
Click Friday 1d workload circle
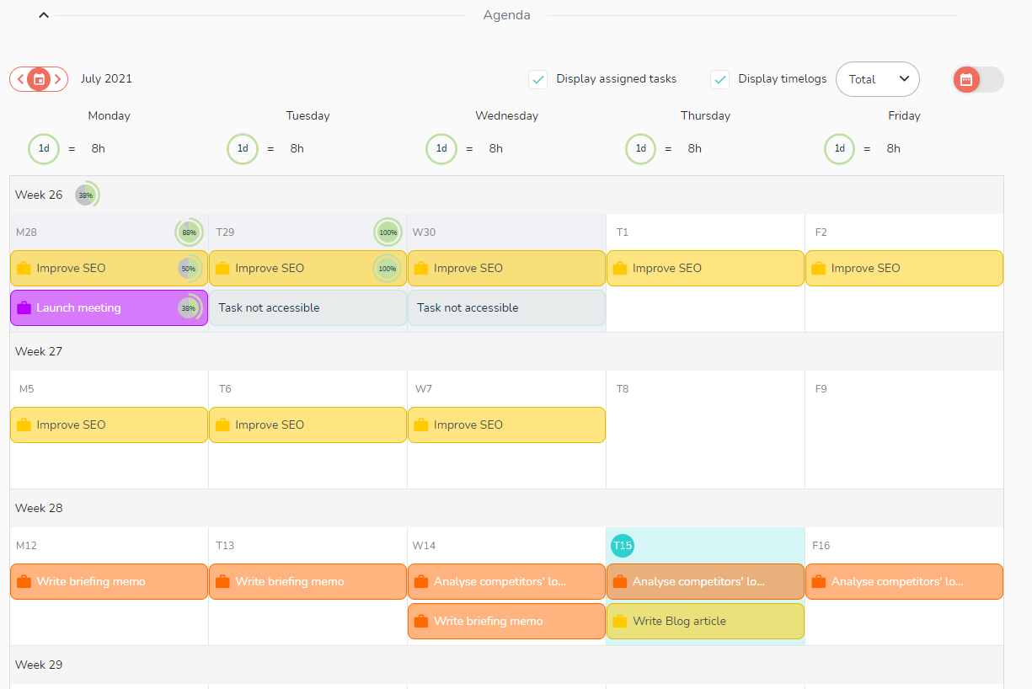point(839,148)
